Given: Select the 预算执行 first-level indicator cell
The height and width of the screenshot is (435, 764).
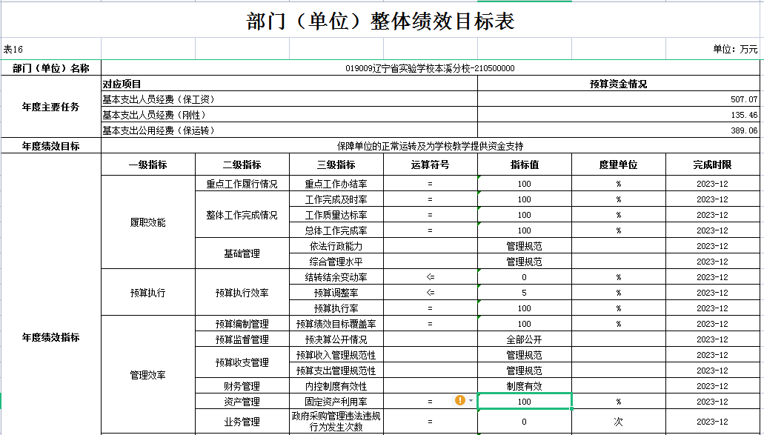Looking at the screenshot, I should click(x=148, y=293).
